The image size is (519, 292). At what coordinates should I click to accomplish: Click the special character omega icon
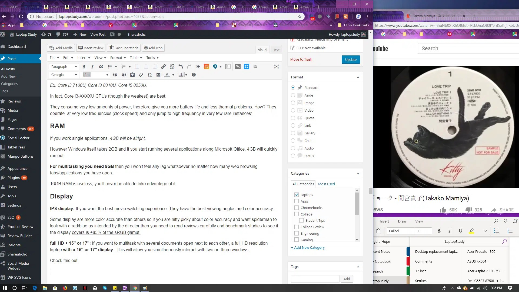pos(150,75)
